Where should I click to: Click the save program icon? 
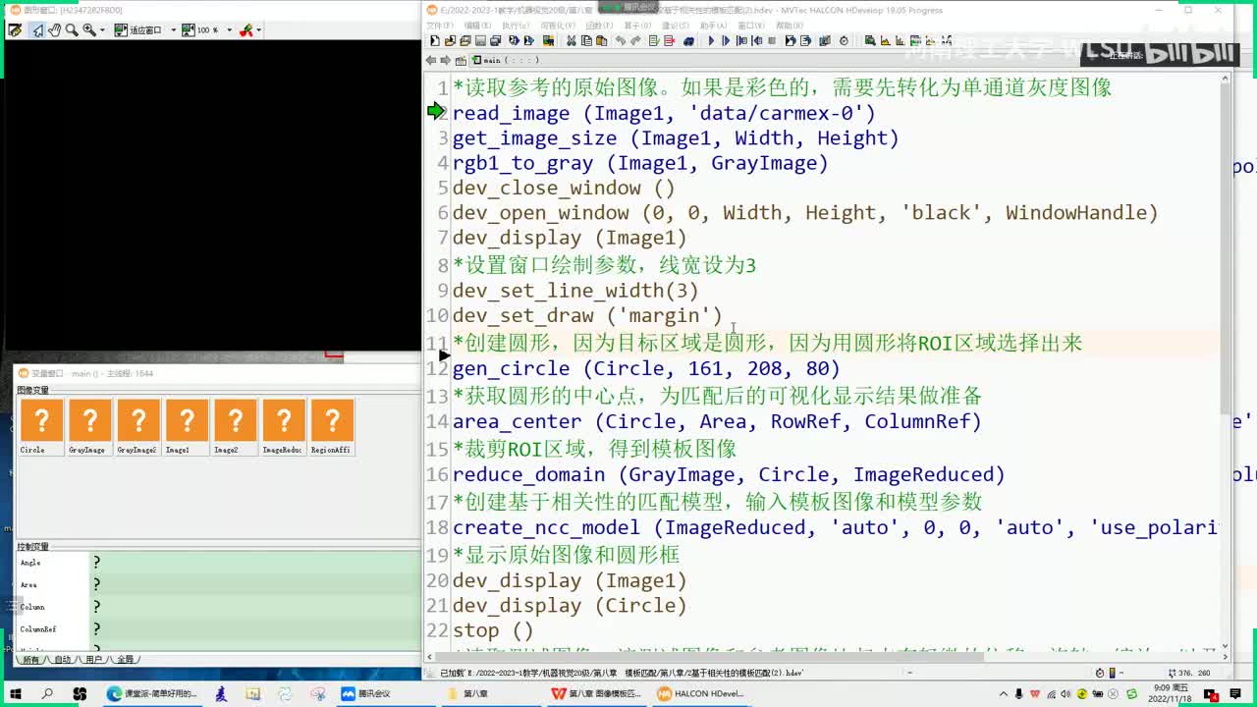(480, 41)
